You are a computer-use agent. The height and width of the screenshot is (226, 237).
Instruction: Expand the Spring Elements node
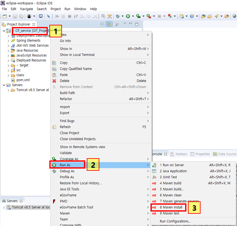(8, 41)
